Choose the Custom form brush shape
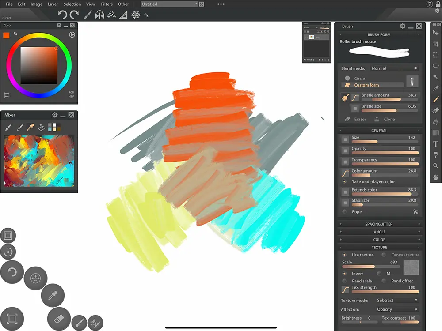442x331 pixels. pos(366,85)
